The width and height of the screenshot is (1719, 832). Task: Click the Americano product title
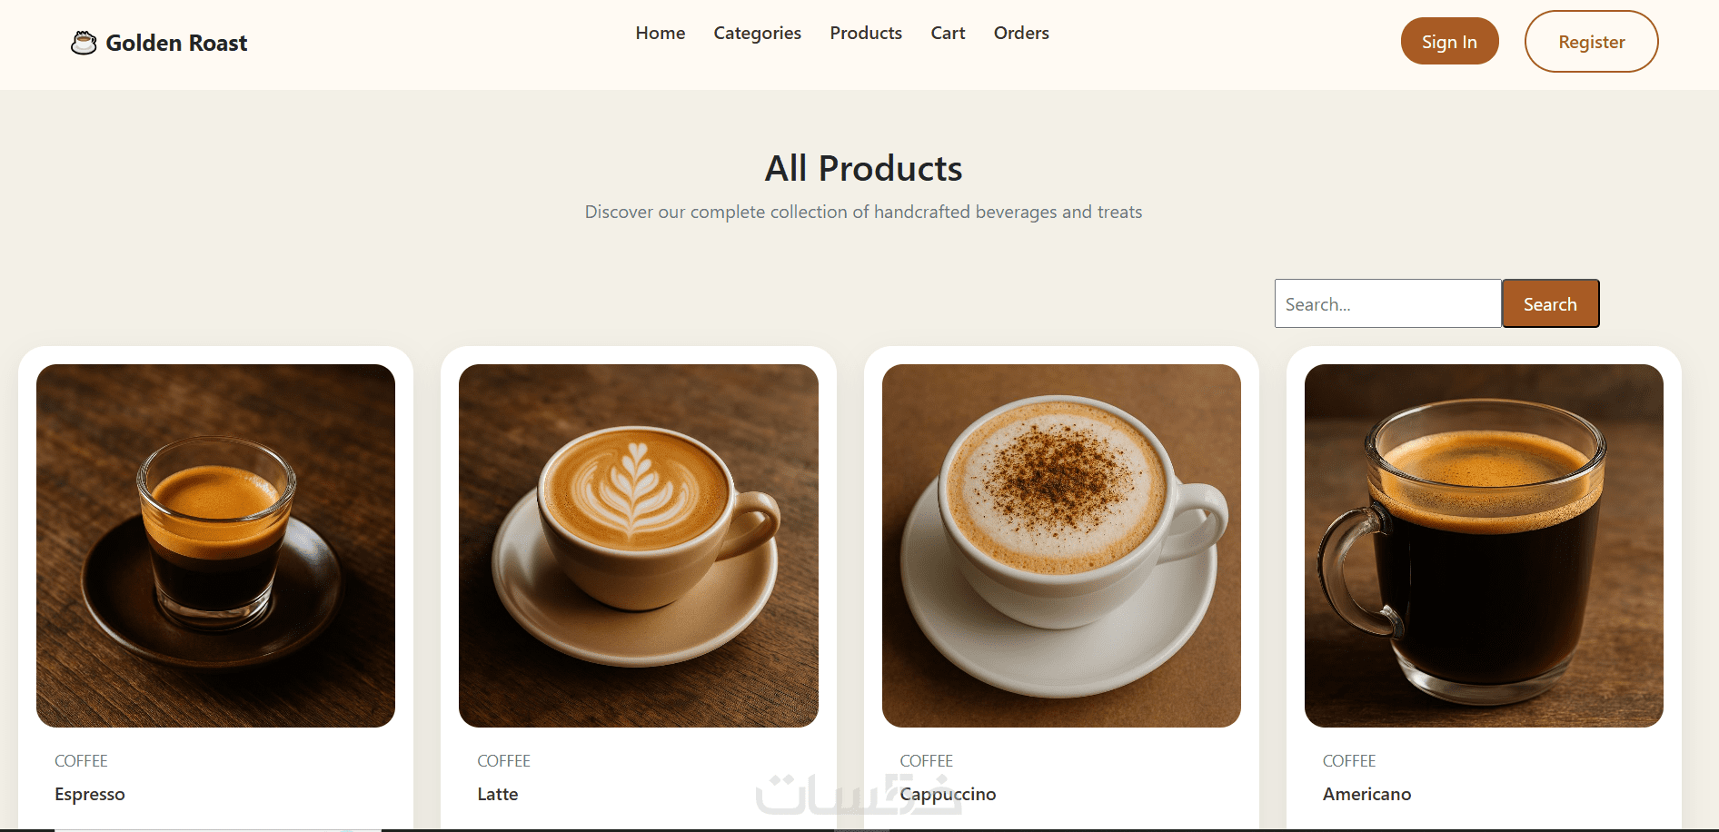pyautogui.click(x=1366, y=794)
